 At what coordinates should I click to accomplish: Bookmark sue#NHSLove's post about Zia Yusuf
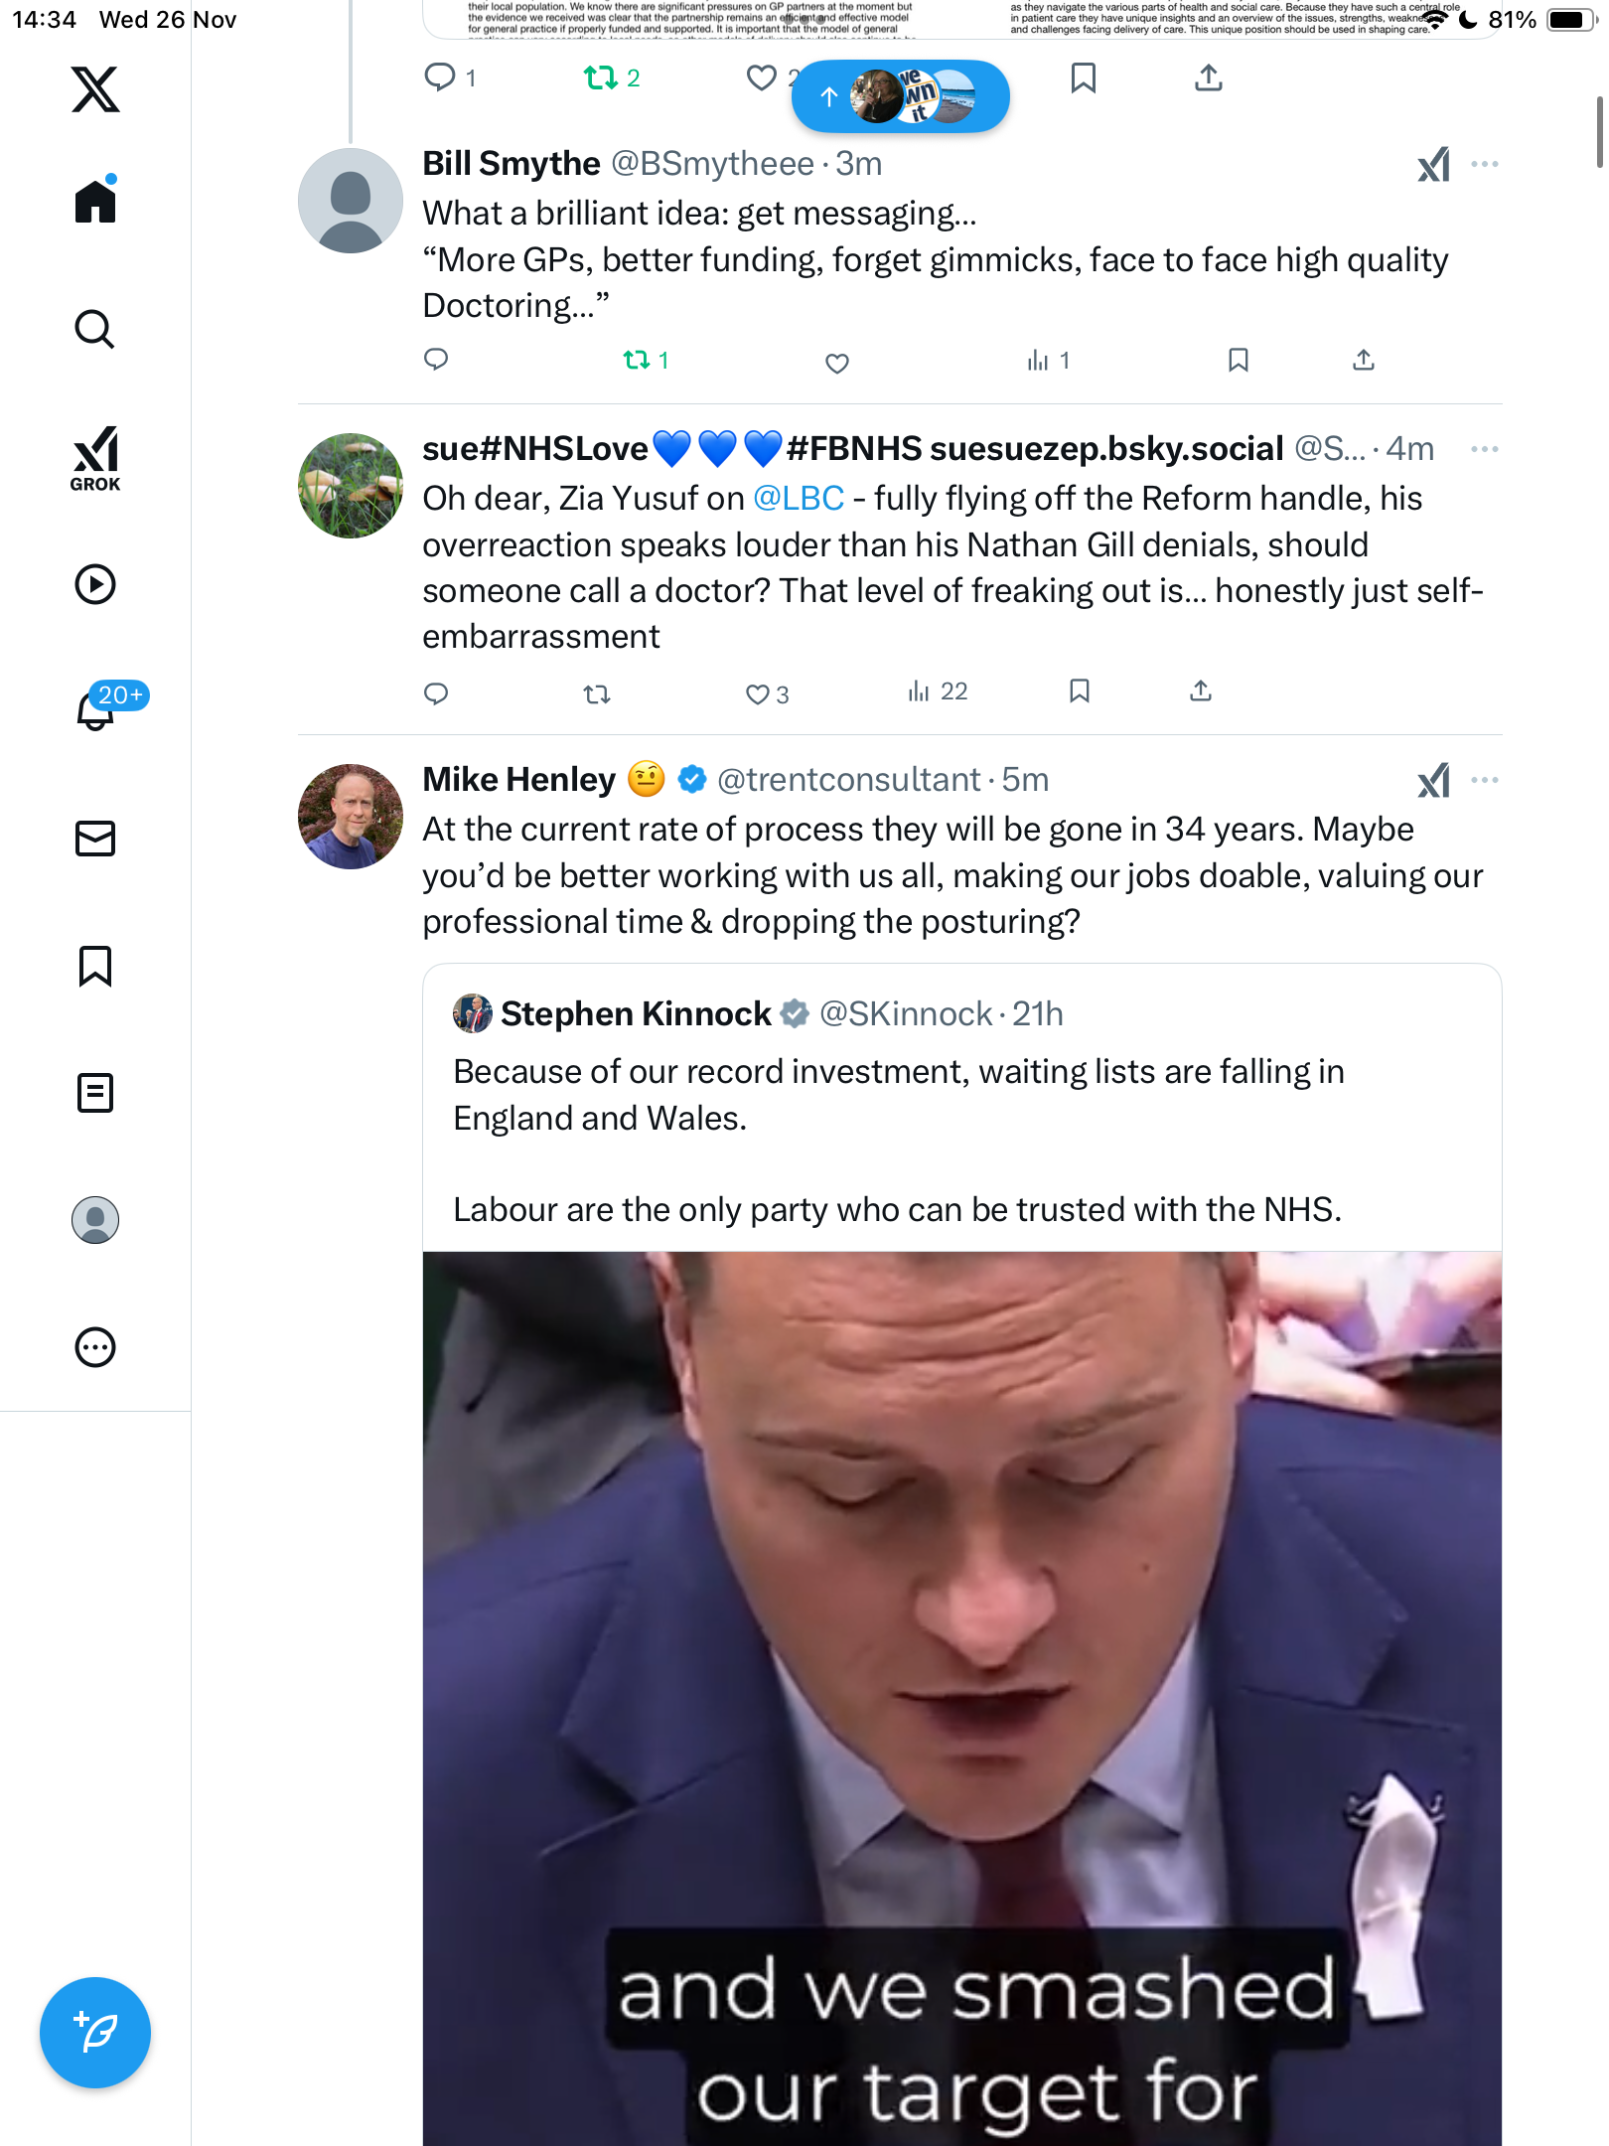tap(1080, 691)
